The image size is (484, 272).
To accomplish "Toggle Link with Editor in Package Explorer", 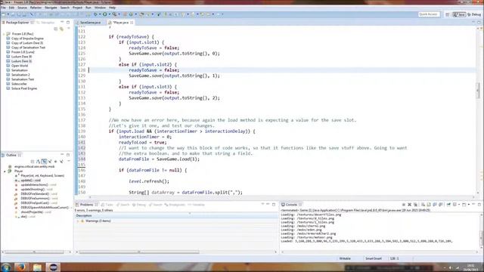I will 62,29.
